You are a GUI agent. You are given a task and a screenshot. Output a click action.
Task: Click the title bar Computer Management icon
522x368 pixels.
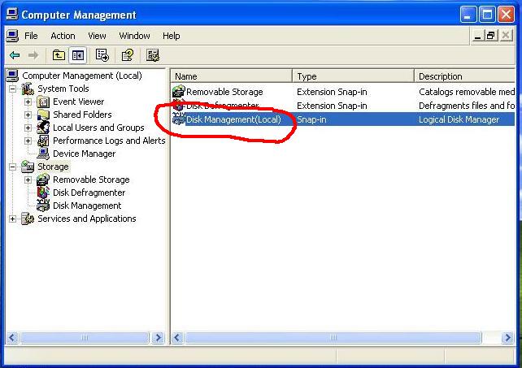pyautogui.click(x=12, y=15)
